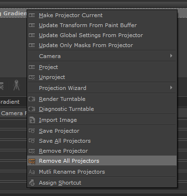The image size is (187, 196).
Task: Click the Unproject icon in the menu
Action: click(32, 78)
